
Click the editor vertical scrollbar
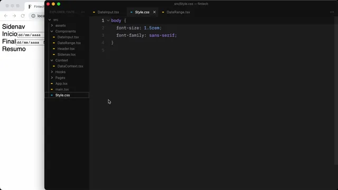(336, 90)
